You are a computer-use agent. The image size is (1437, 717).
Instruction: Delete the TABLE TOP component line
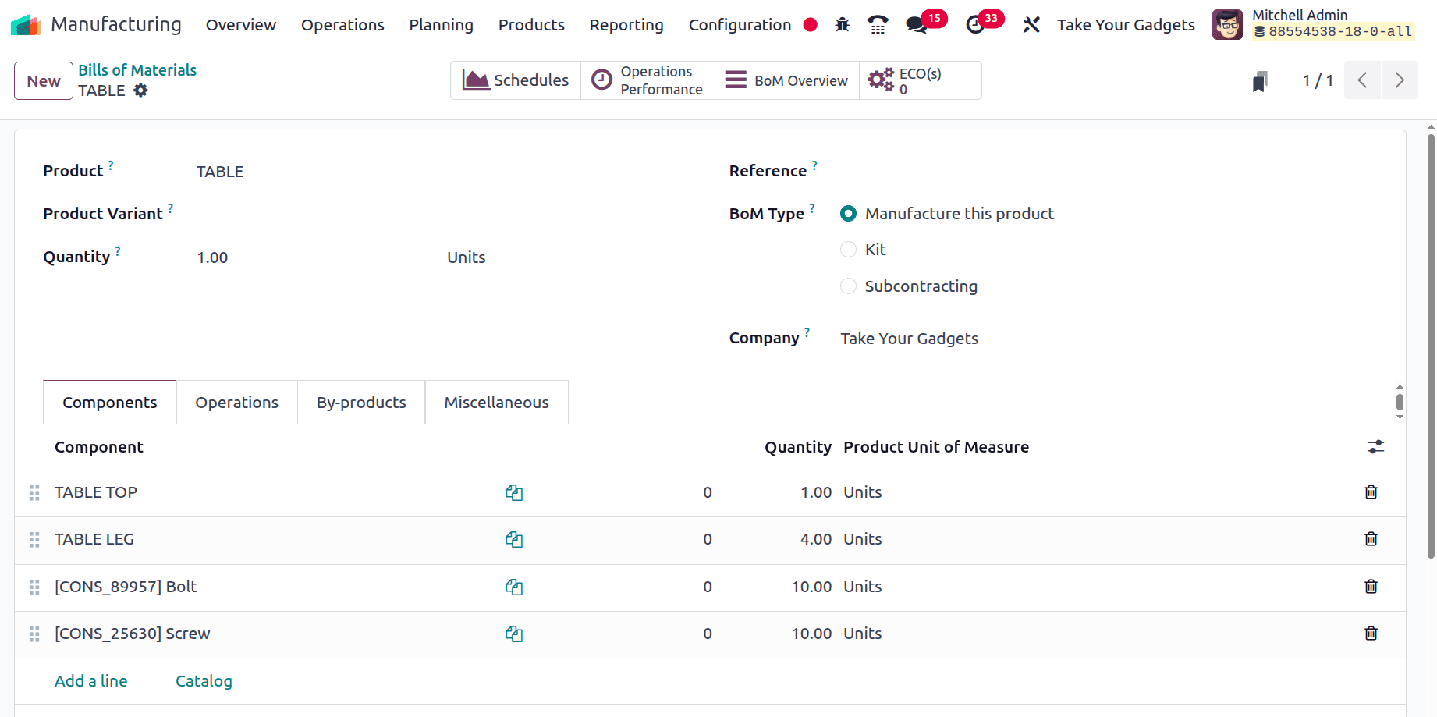coord(1371,492)
